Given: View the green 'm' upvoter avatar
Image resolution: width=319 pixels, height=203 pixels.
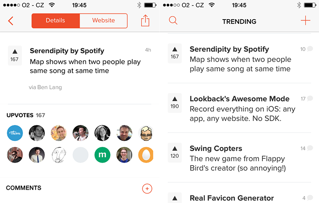Looking at the screenshot, I should (x=103, y=155).
